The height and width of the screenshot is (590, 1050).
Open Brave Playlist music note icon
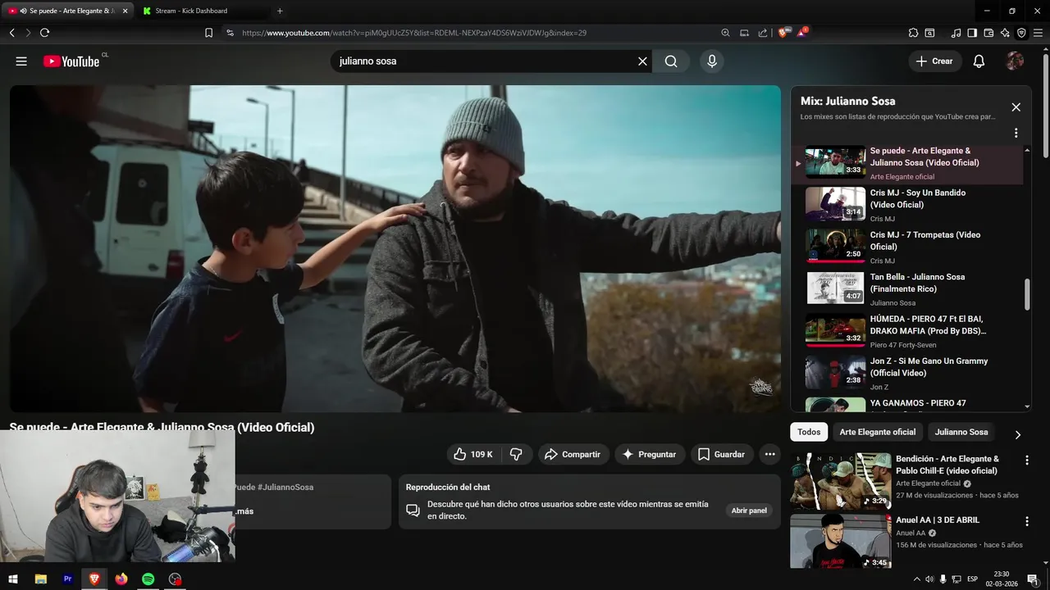[x=956, y=33]
